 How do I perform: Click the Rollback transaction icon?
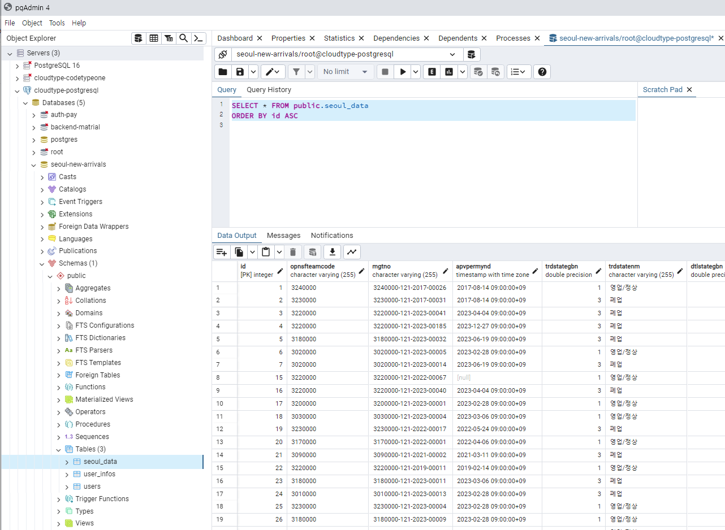[495, 72]
